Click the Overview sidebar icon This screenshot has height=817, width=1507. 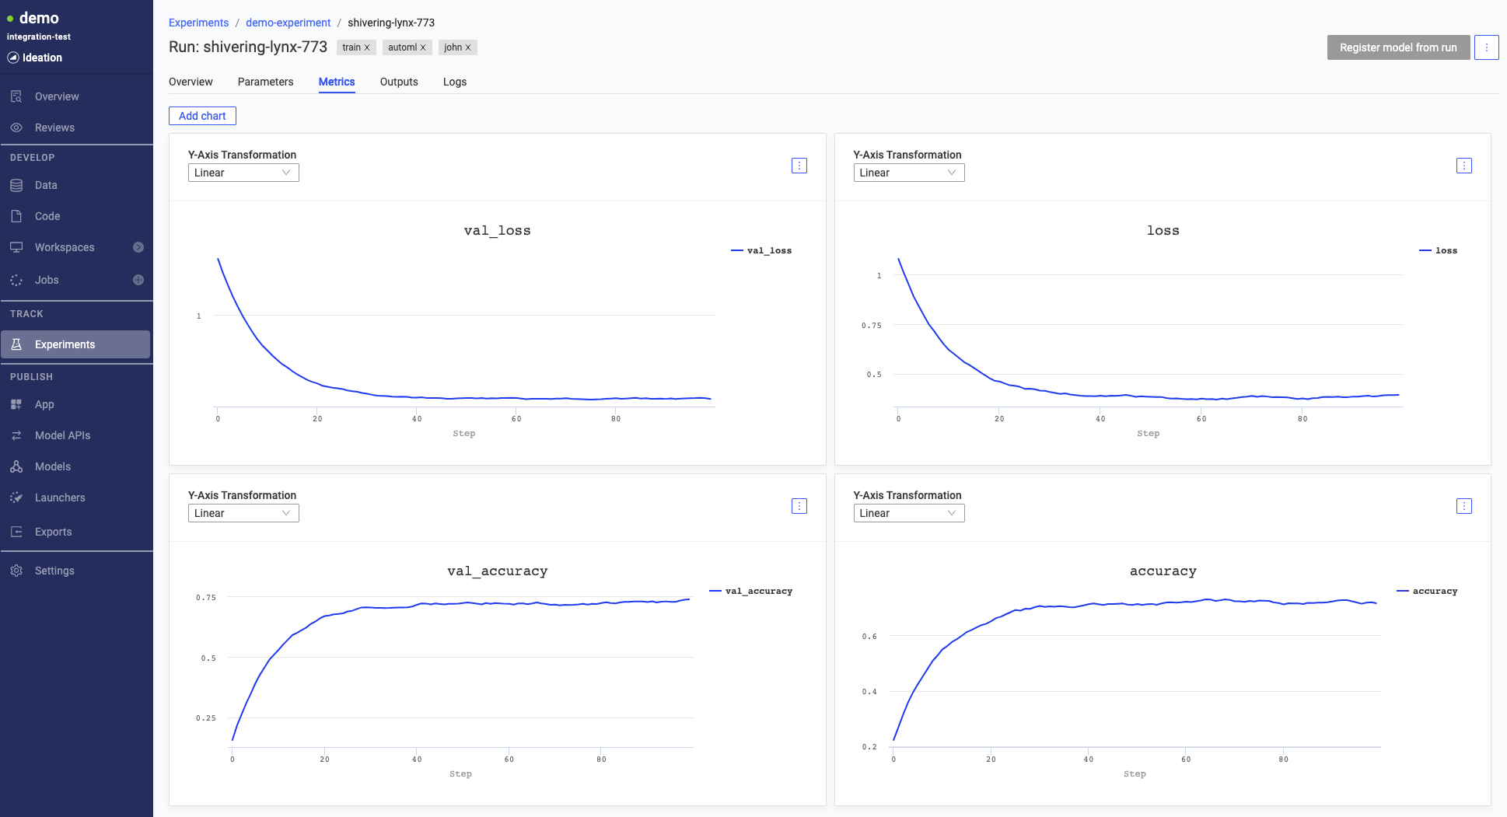pos(16,96)
